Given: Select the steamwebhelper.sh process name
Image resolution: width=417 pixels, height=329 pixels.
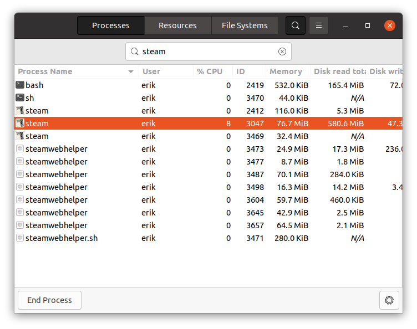Looking at the screenshot, I should pos(62,238).
